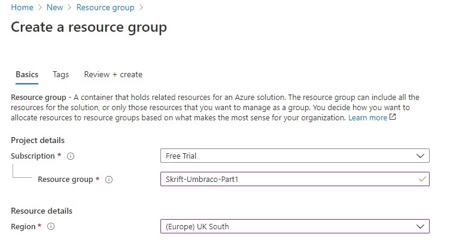Click the chevron after Home breadcrumb
The height and width of the screenshot is (246, 450).
(40, 7)
